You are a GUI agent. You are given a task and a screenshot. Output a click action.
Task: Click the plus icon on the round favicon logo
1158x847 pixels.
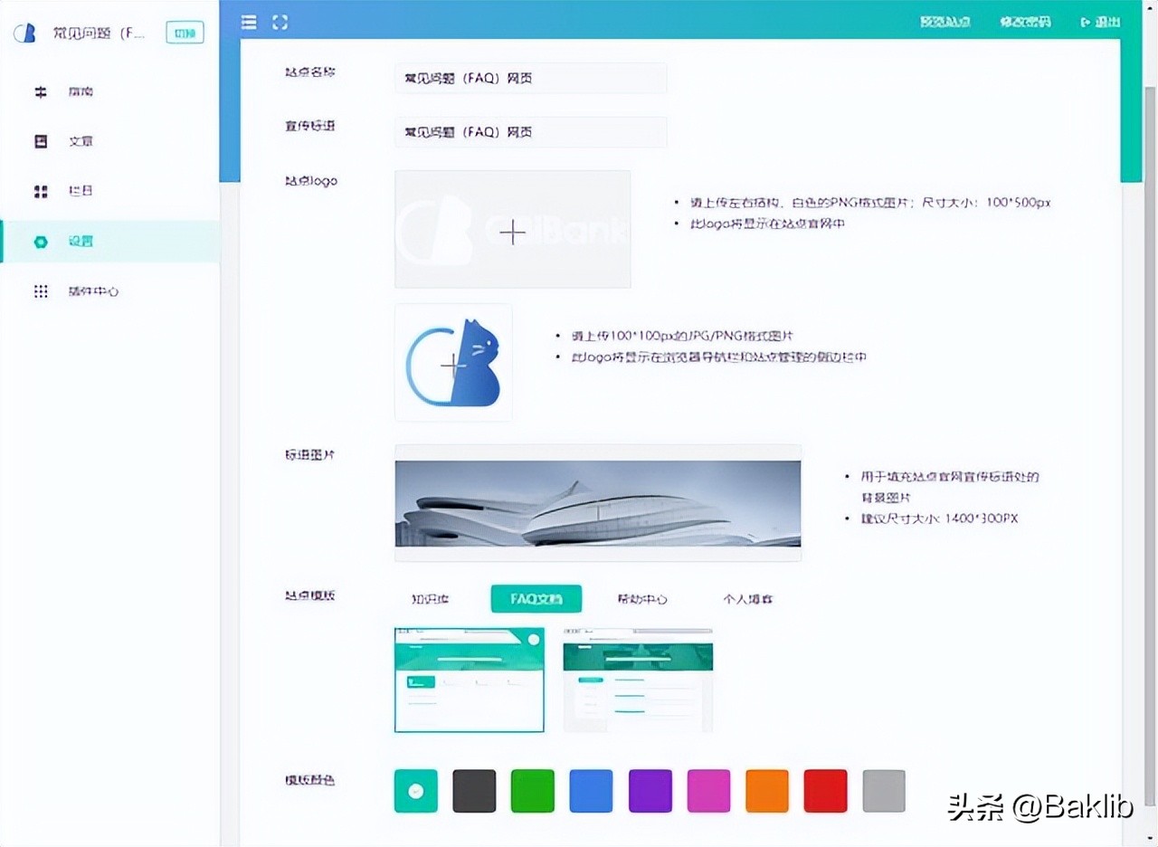(451, 366)
